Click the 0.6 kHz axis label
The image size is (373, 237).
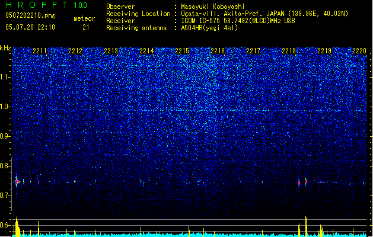5,225
